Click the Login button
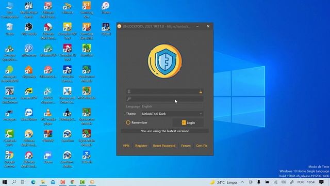The width and height of the screenshot is (330, 186). pyautogui.click(x=188, y=122)
